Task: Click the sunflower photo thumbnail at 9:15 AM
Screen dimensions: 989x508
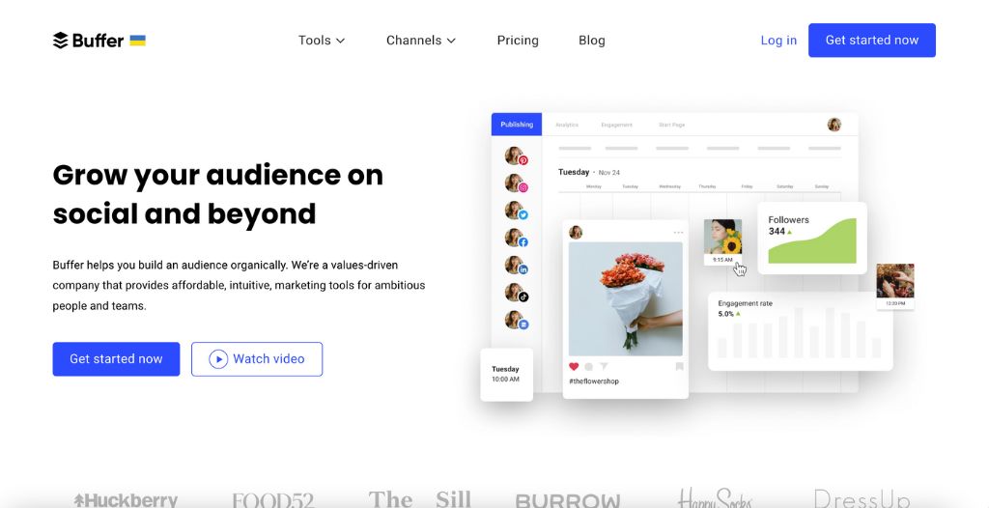Action: click(722, 238)
